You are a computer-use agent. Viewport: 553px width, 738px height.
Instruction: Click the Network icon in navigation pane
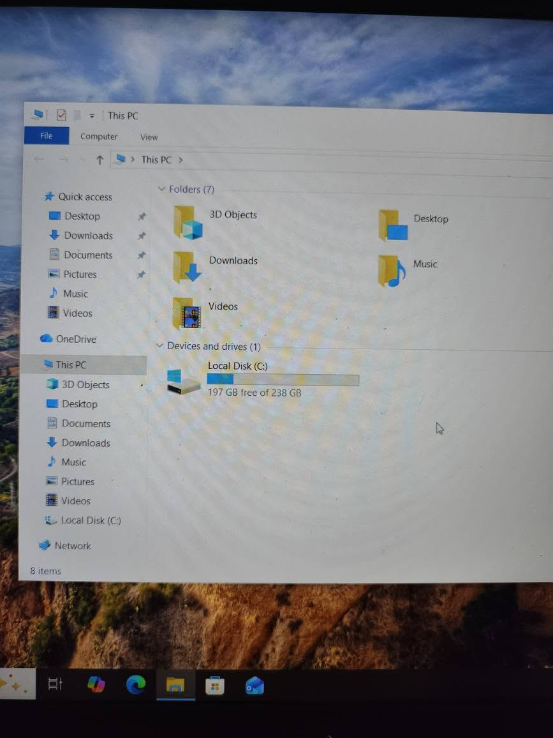click(45, 545)
